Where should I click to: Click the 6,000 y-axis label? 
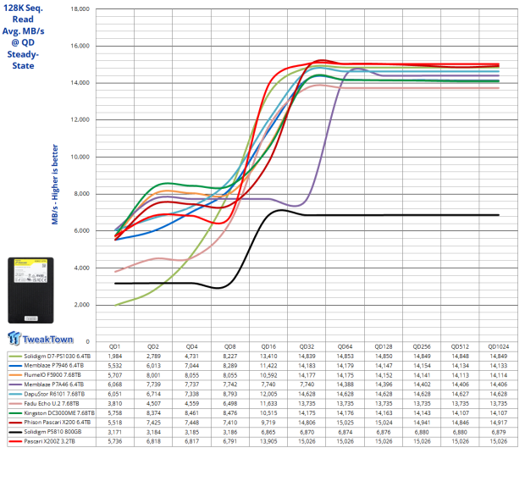tap(82, 231)
